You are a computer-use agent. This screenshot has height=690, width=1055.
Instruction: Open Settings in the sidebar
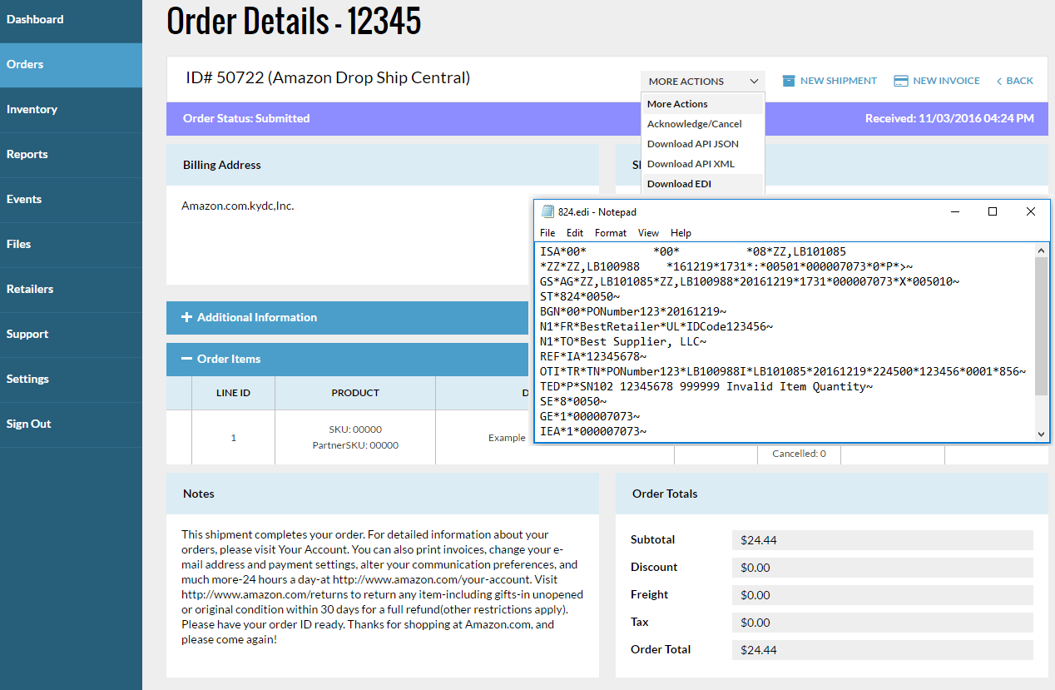(x=71, y=379)
